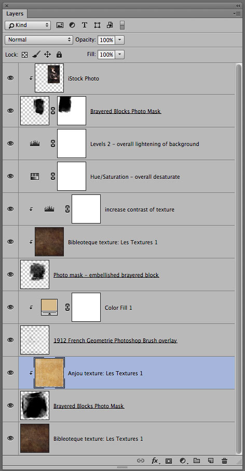
Task: Select 'Hue/Saturation – overall desaturate' layer name
Action: pyautogui.click(x=135, y=177)
